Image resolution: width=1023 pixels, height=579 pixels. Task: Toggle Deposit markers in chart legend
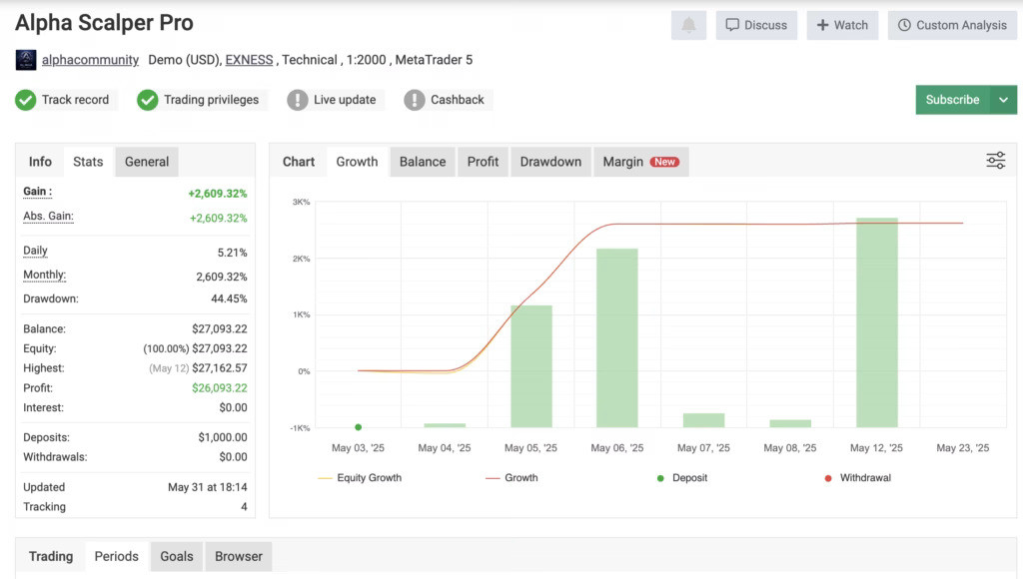coord(681,478)
